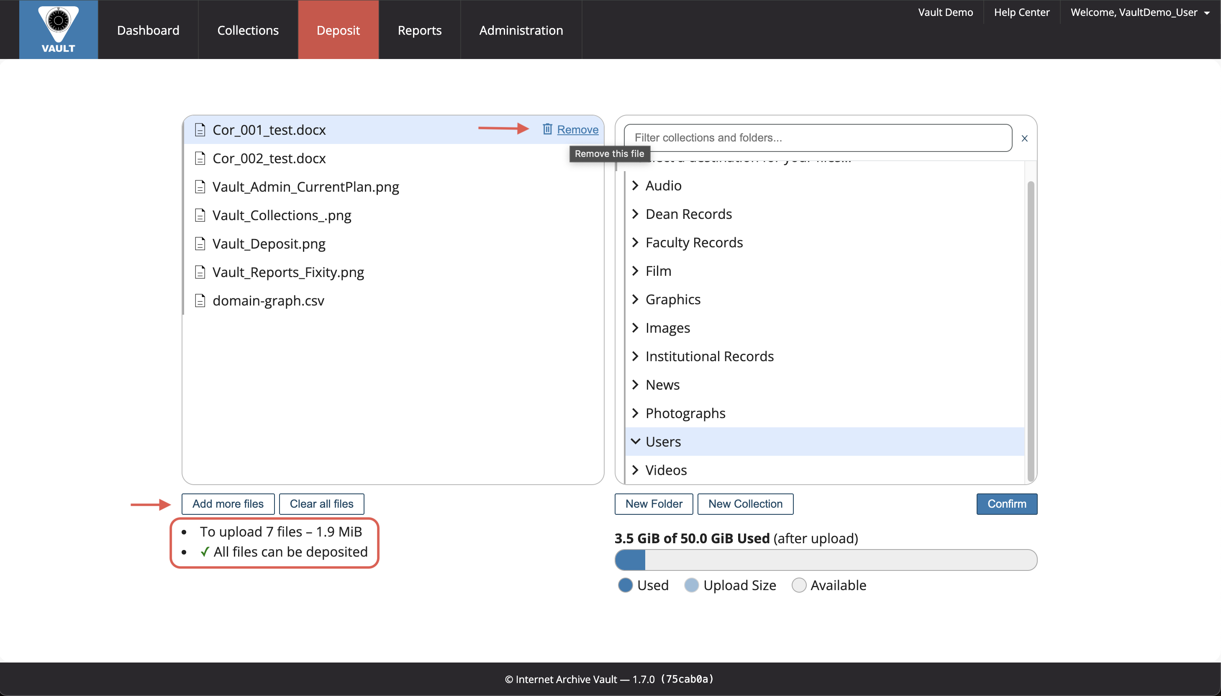Screen dimensions: 1221x696
Task: Select the Videos collection label
Action: coord(666,470)
